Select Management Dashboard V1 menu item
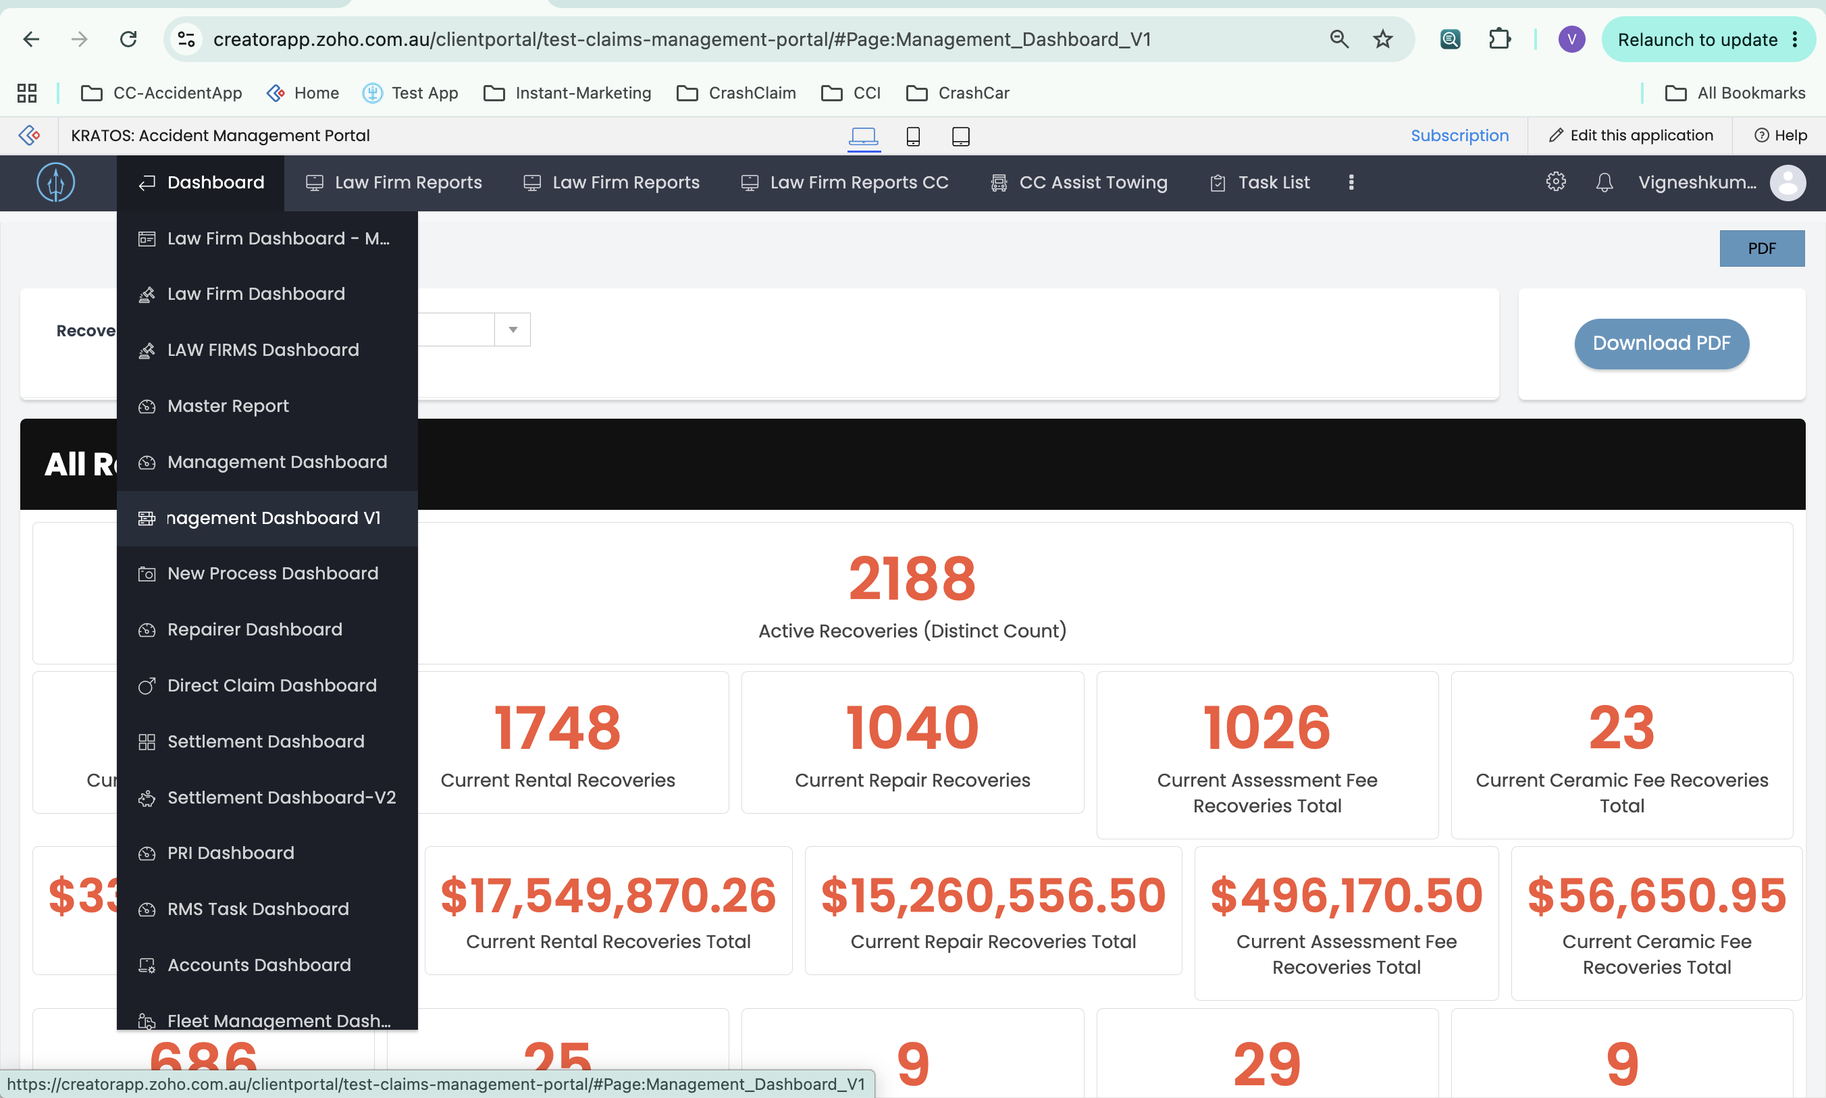This screenshot has width=1826, height=1098. coord(267,518)
